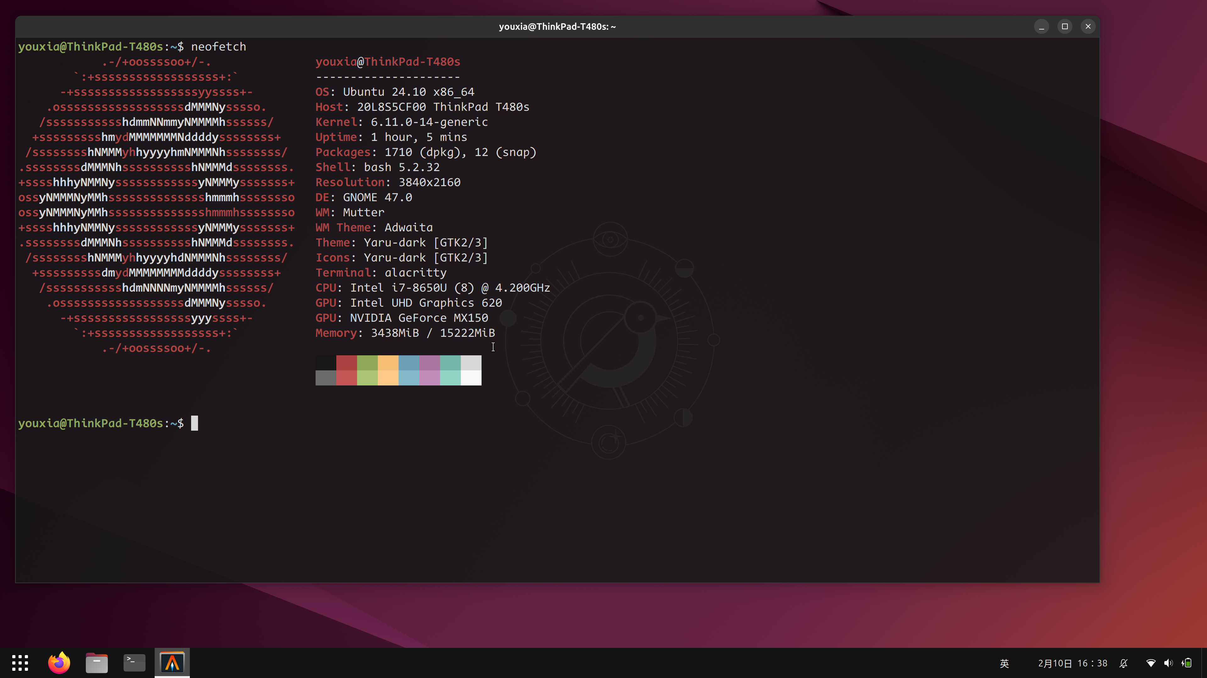
Task: Click the volume speaker icon
Action: click(1169, 663)
